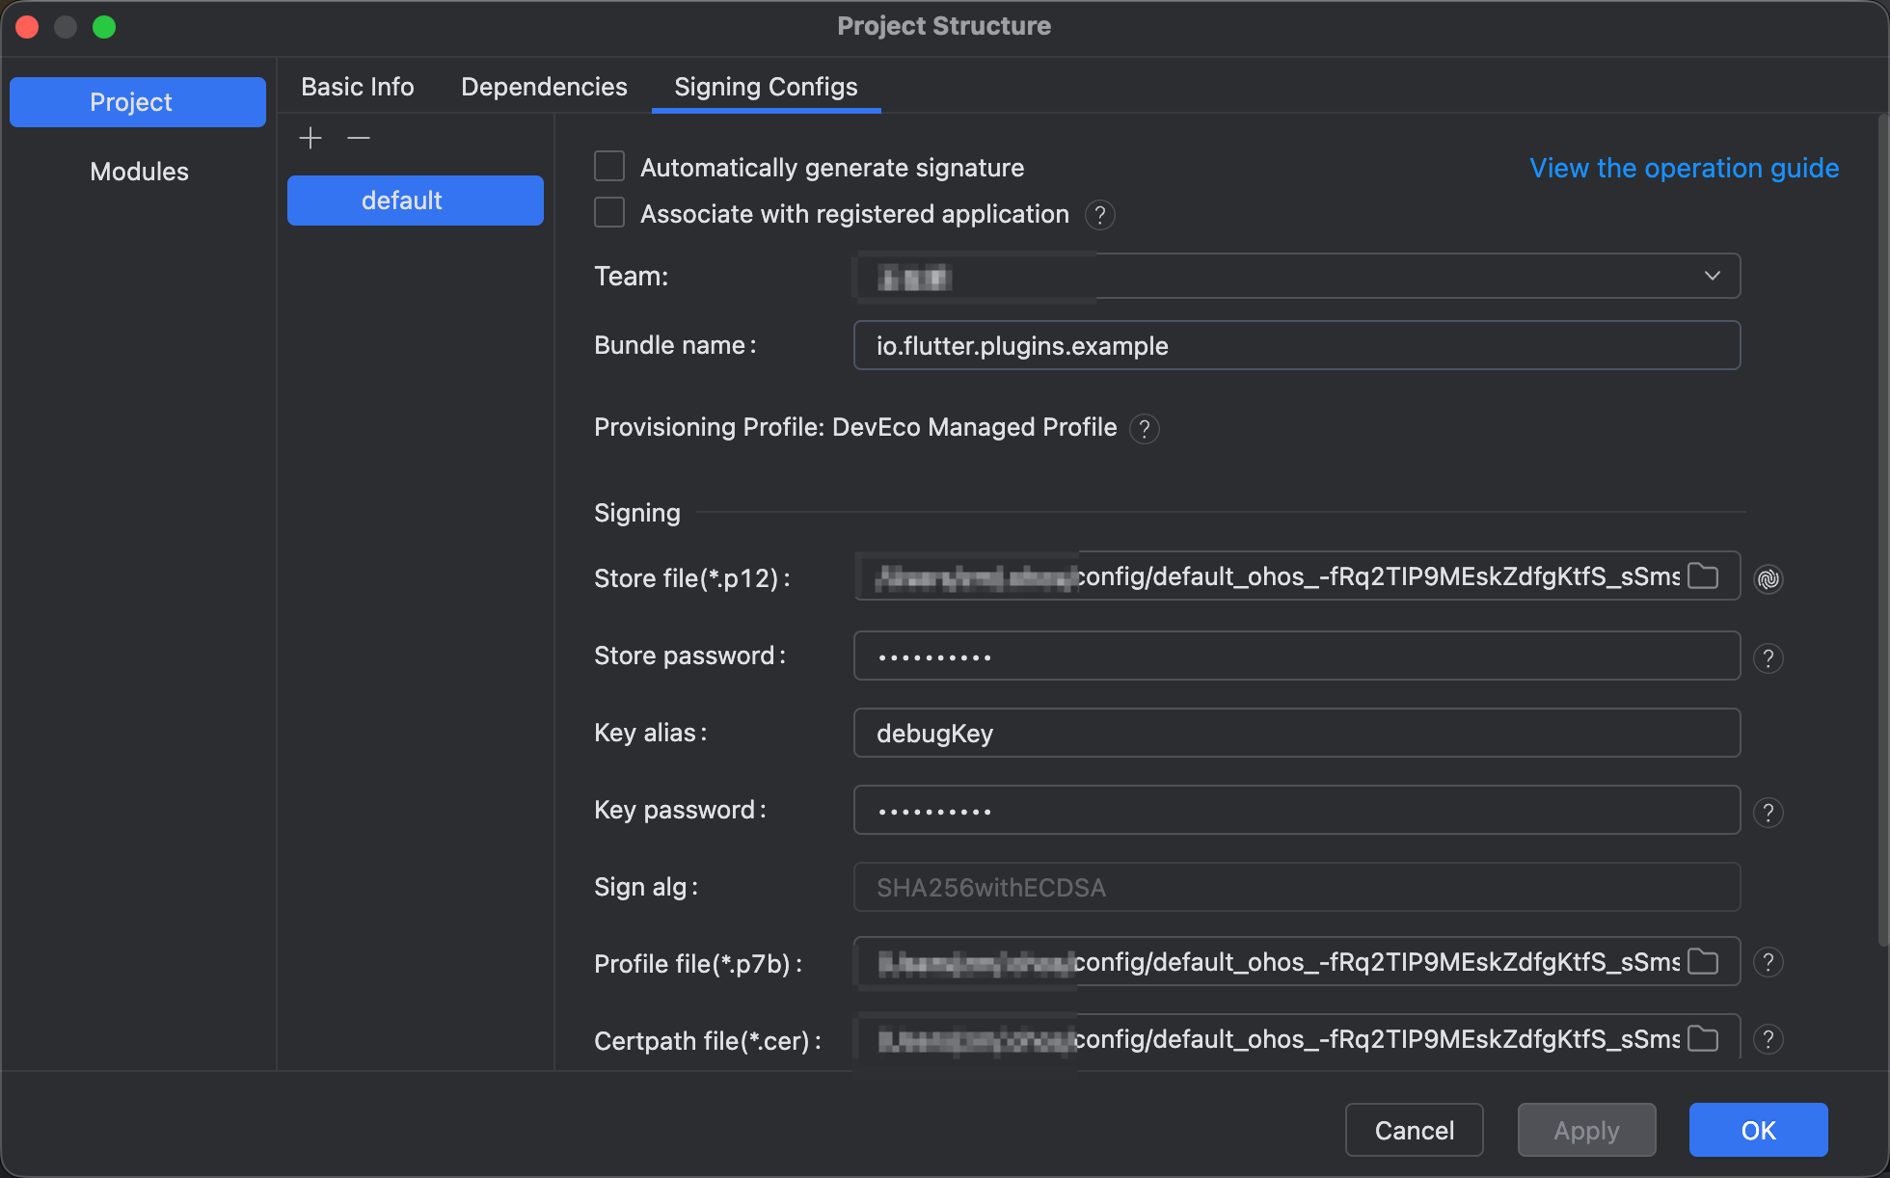Image resolution: width=1890 pixels, height=1178 pixels.
Task: Select the Signing Configs tab
Action: pos(766,87)
